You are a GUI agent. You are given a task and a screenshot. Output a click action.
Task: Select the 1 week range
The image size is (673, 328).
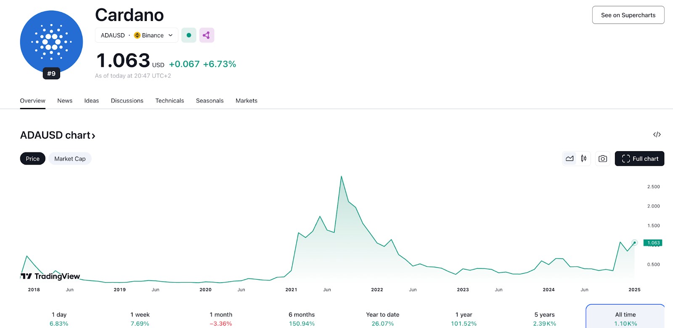(140, 319)
